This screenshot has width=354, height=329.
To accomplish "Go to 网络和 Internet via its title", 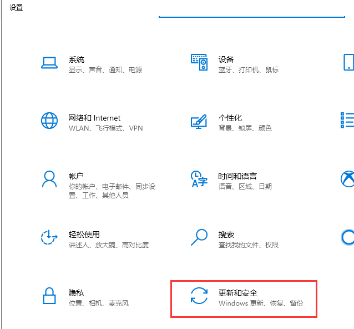I will (94, 118).
